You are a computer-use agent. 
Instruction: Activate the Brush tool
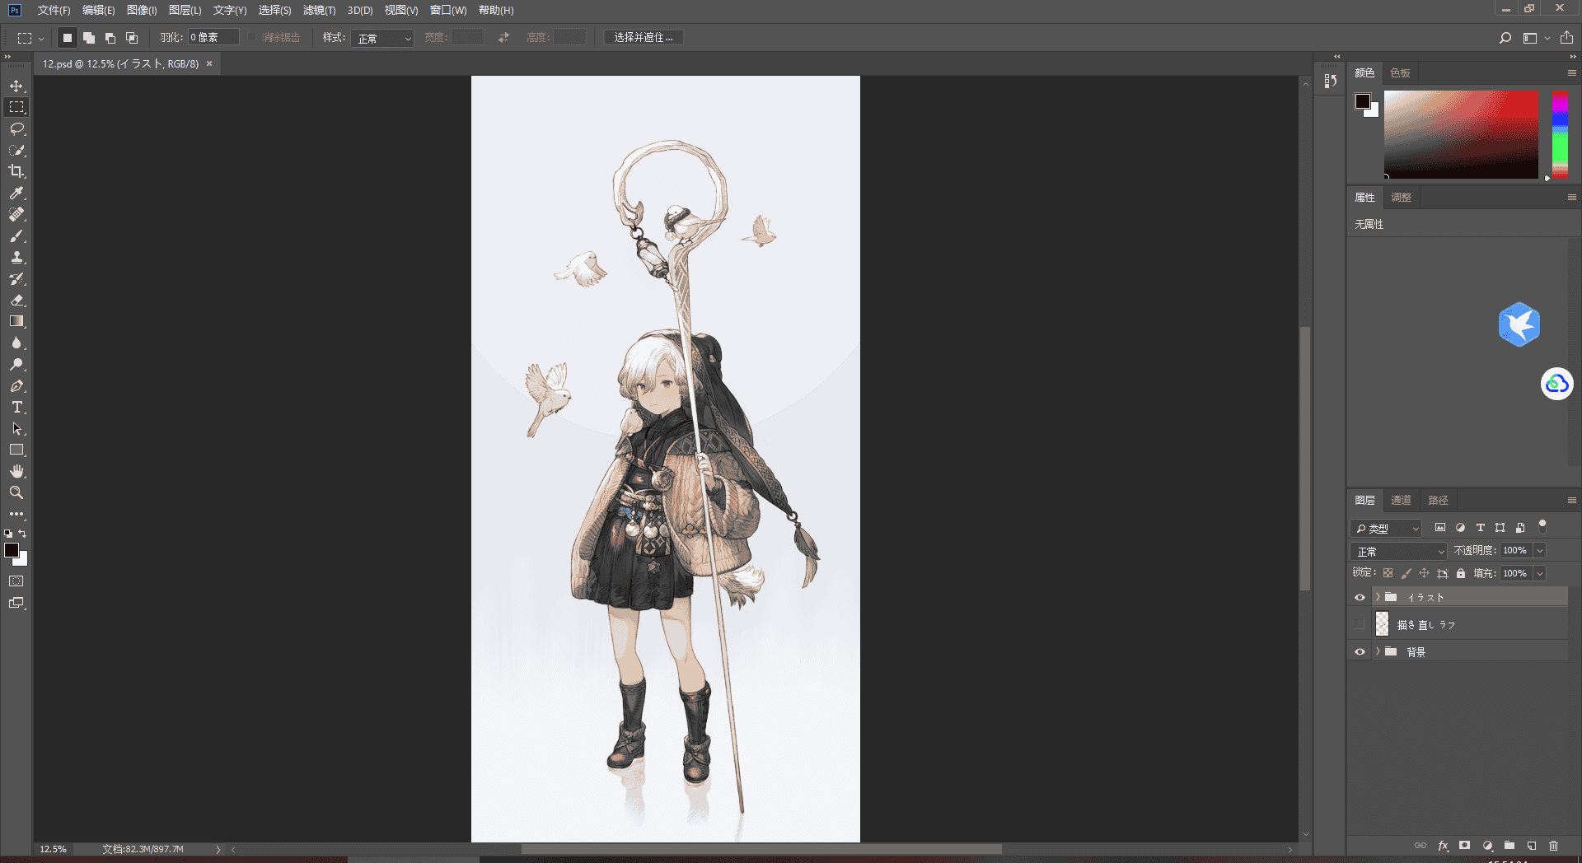pyautogui.click(x=16, y=236)
